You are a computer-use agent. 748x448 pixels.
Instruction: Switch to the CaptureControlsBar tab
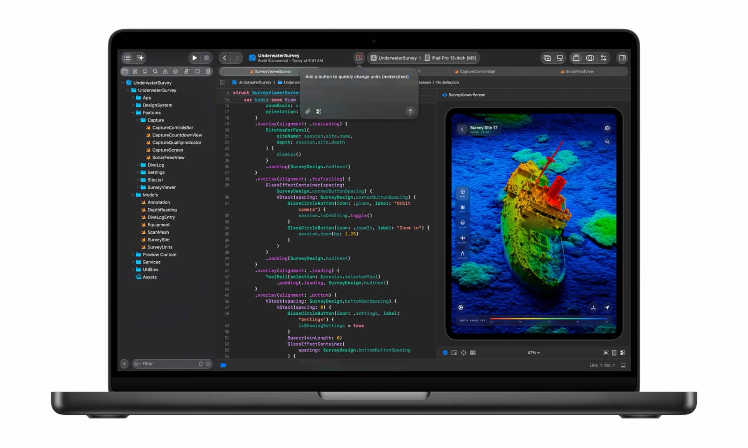[474, 71]
